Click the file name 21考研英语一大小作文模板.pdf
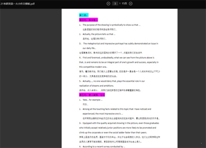The height and width of the screenshot is (148, 206). click(18, 4)
